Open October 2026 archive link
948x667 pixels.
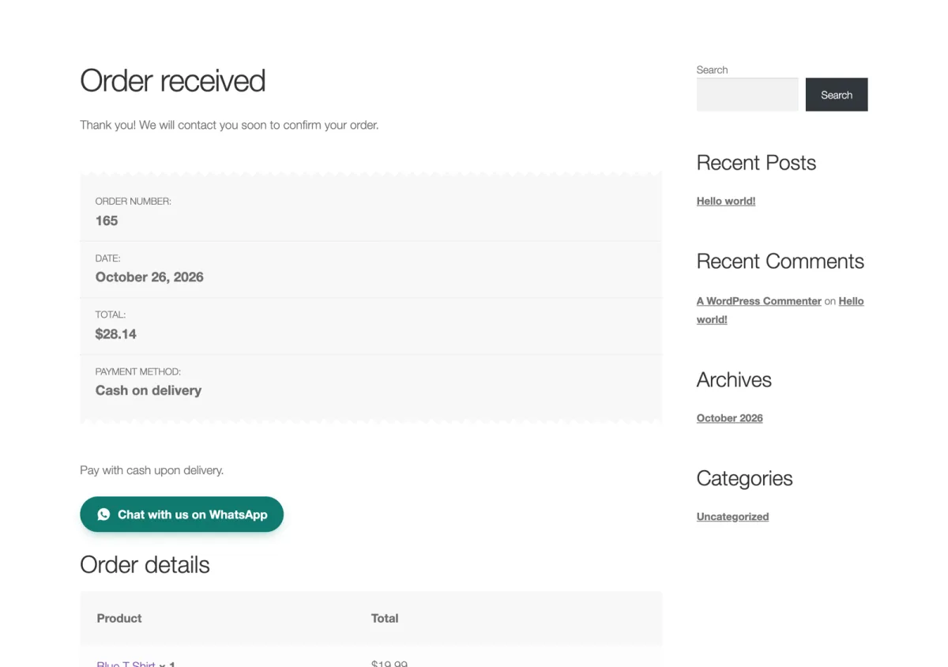click(x=730, y=418)
